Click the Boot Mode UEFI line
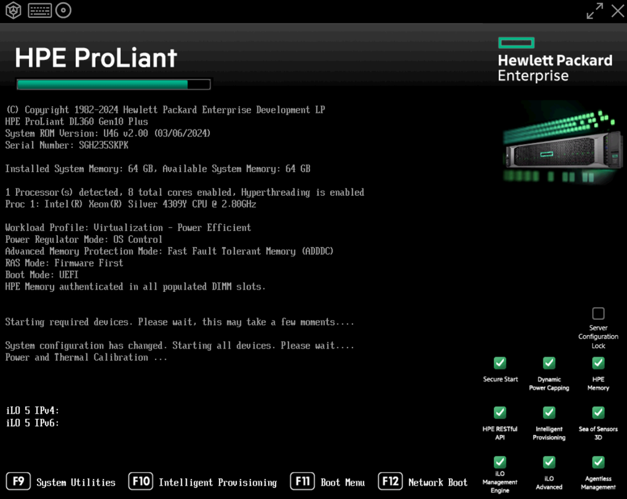The width and height of the screenshot is (627, 499). pos(42,275)
